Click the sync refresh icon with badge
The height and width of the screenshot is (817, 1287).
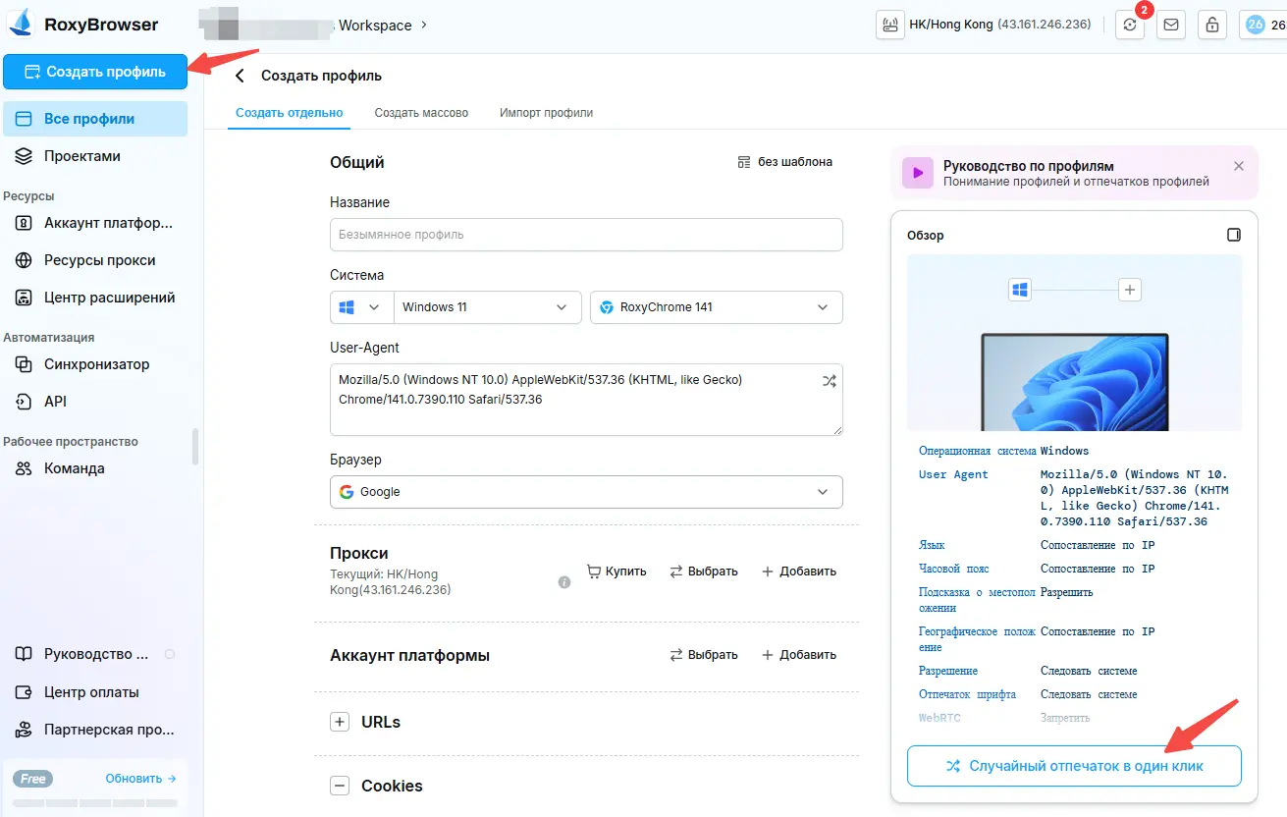[x=1130, y=26]
